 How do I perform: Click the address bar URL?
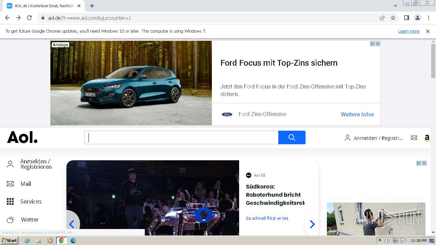90,18
